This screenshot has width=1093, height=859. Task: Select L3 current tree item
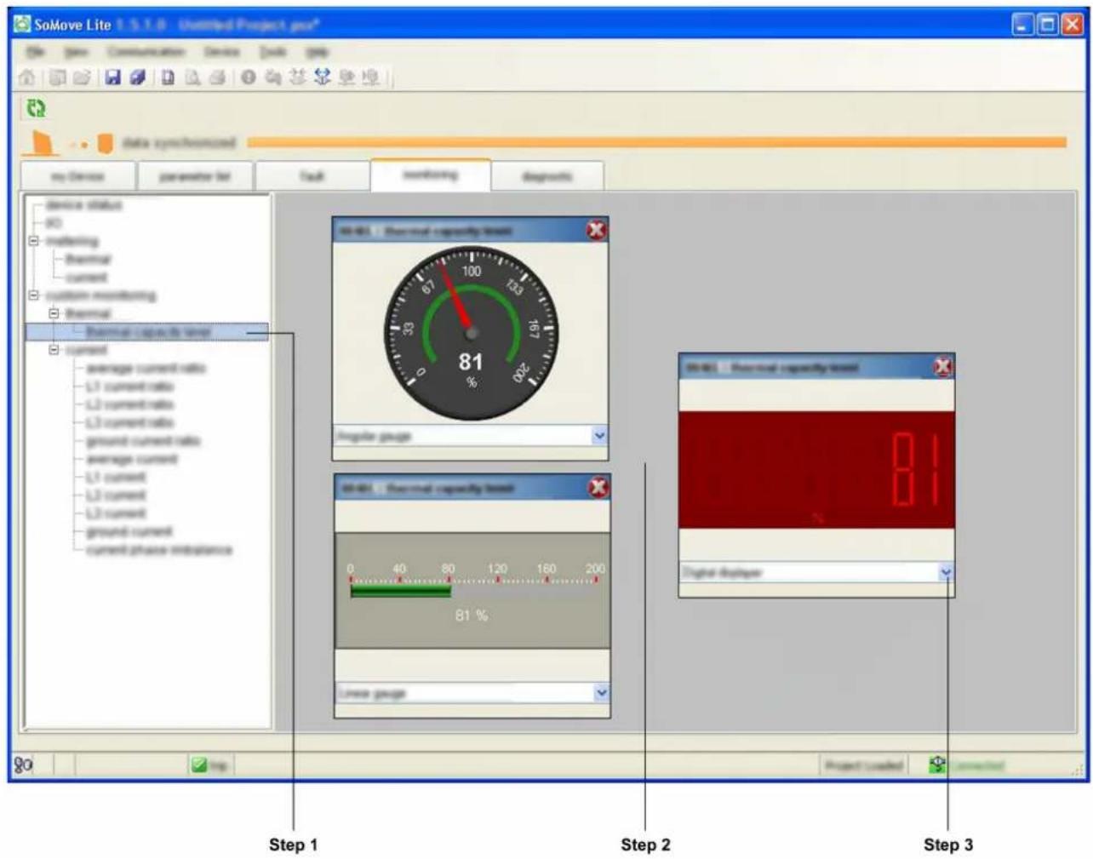(x=116, y=513)
